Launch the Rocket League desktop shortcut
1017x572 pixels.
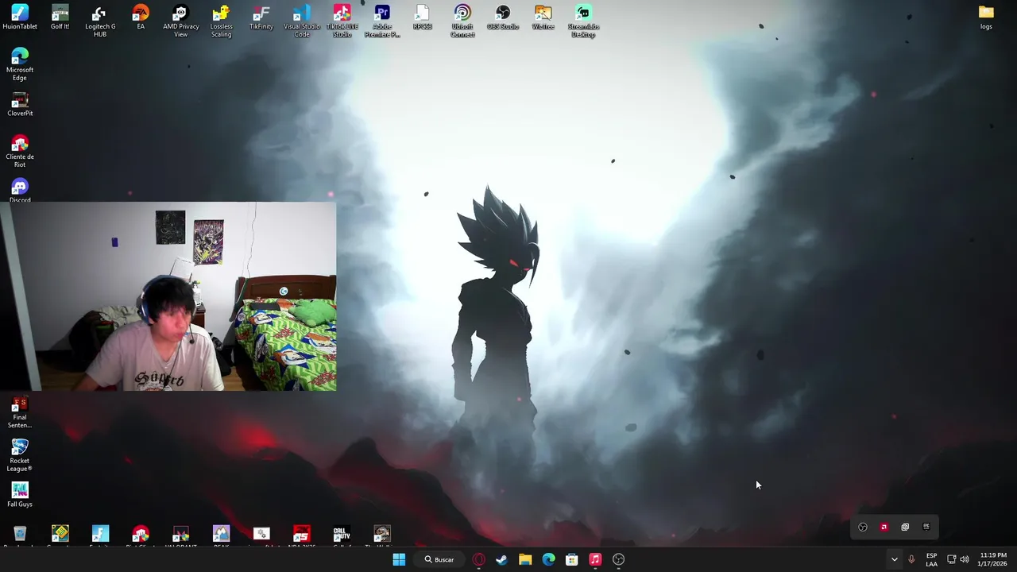tap(20, 455)
